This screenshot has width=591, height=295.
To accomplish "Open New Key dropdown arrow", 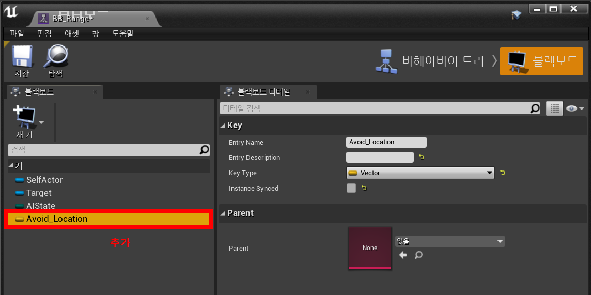I will tap(41, 122).
